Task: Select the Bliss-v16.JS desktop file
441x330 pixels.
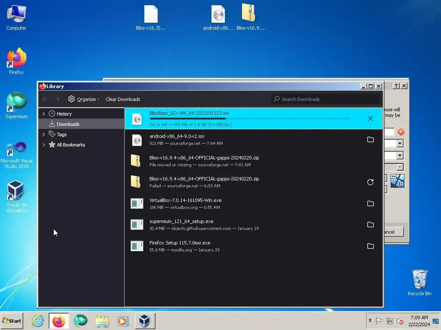Action: pyautogui.click(x=150, y=17)
